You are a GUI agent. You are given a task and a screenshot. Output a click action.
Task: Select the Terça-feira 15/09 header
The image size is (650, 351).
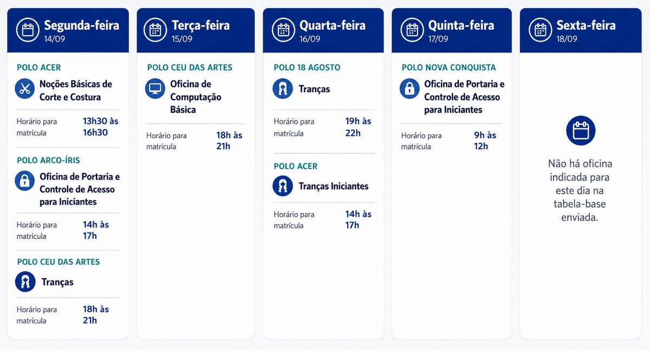[x=196, y=30]
